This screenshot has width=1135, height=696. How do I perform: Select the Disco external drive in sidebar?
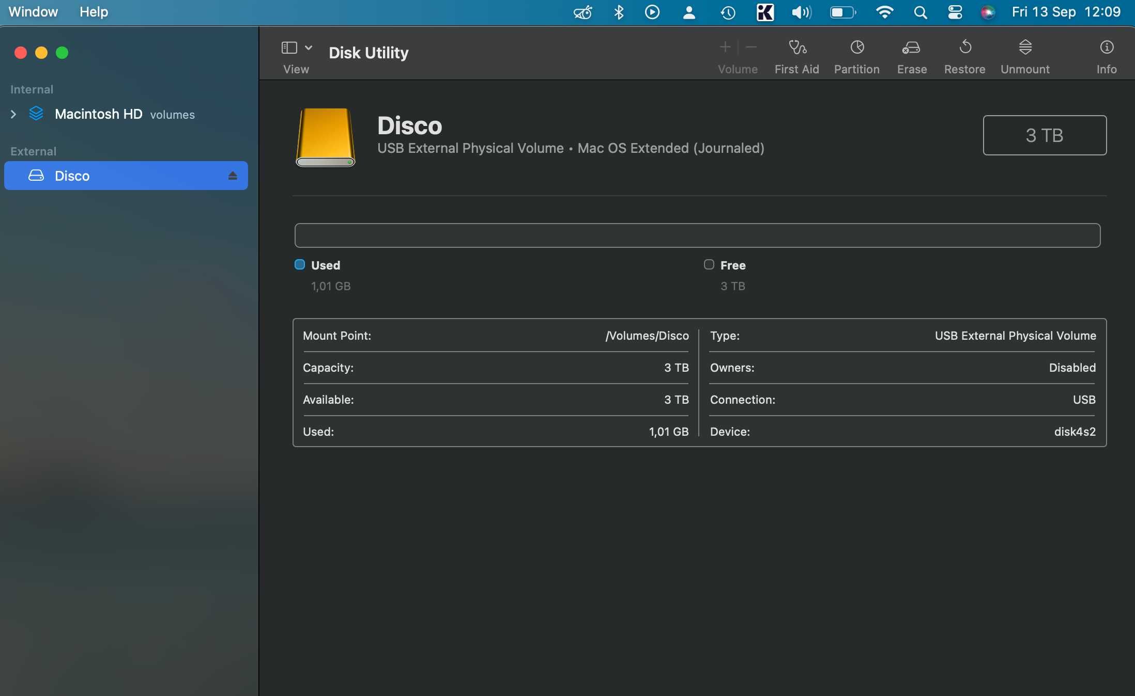[126, 176]
